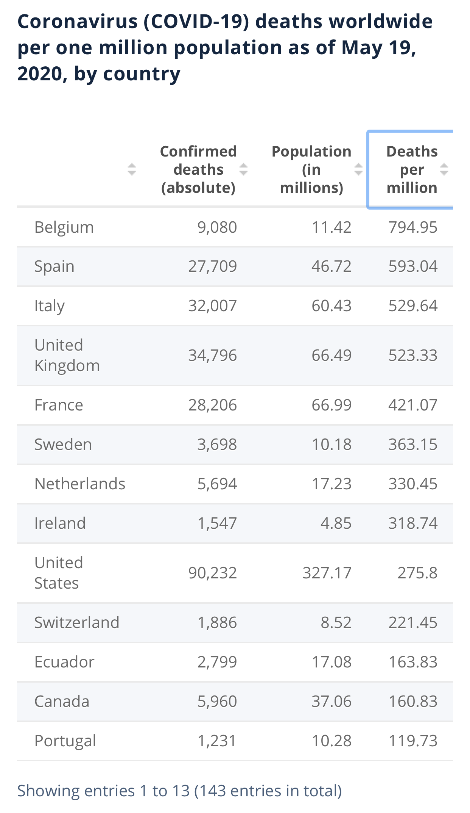
Task: Click the Spain country cell
Action: click(54, 266)
